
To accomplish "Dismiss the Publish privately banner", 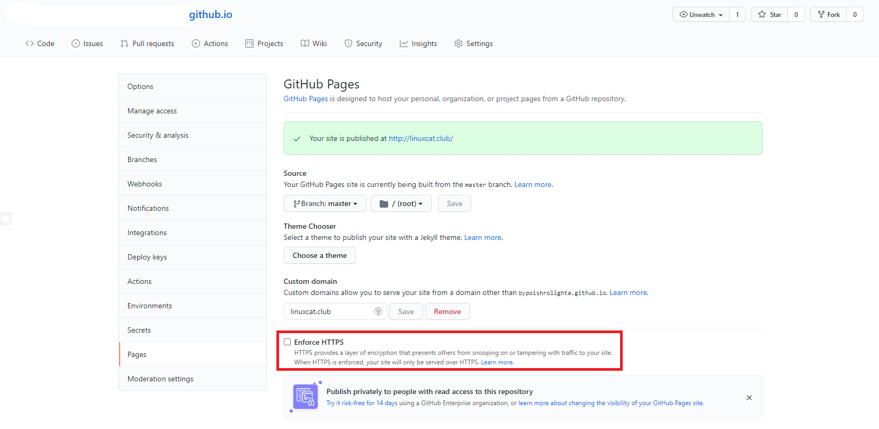I will (x=749, y=398).
